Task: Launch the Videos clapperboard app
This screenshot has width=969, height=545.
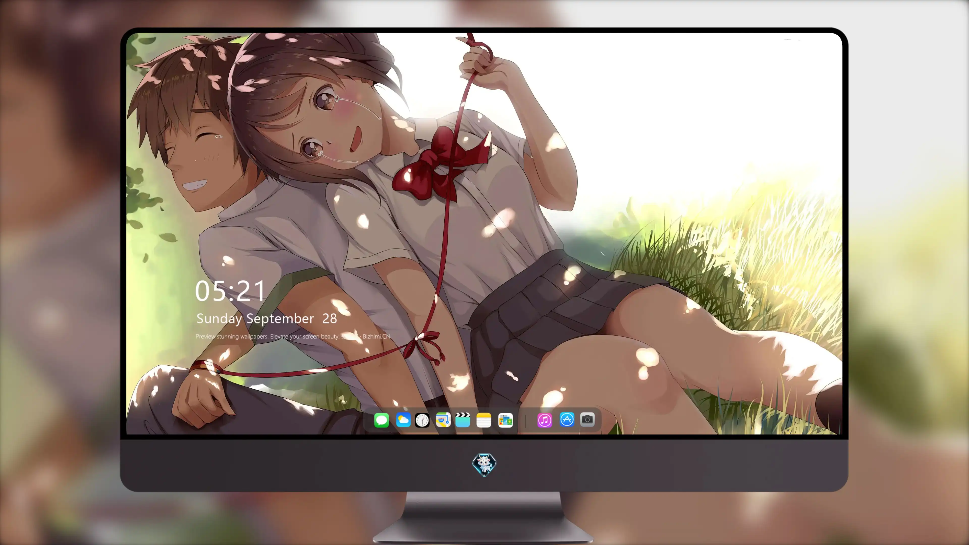Action: 463,420
